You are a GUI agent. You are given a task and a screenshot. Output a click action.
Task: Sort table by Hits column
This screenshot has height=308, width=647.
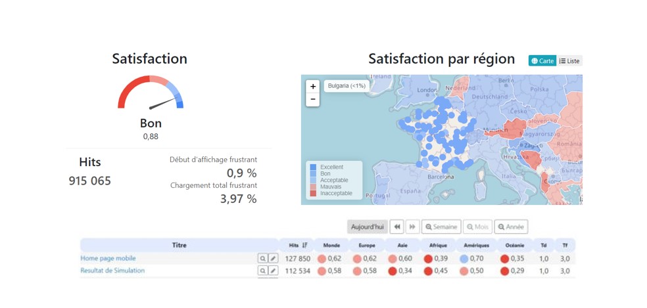click(x=297, y=245)
